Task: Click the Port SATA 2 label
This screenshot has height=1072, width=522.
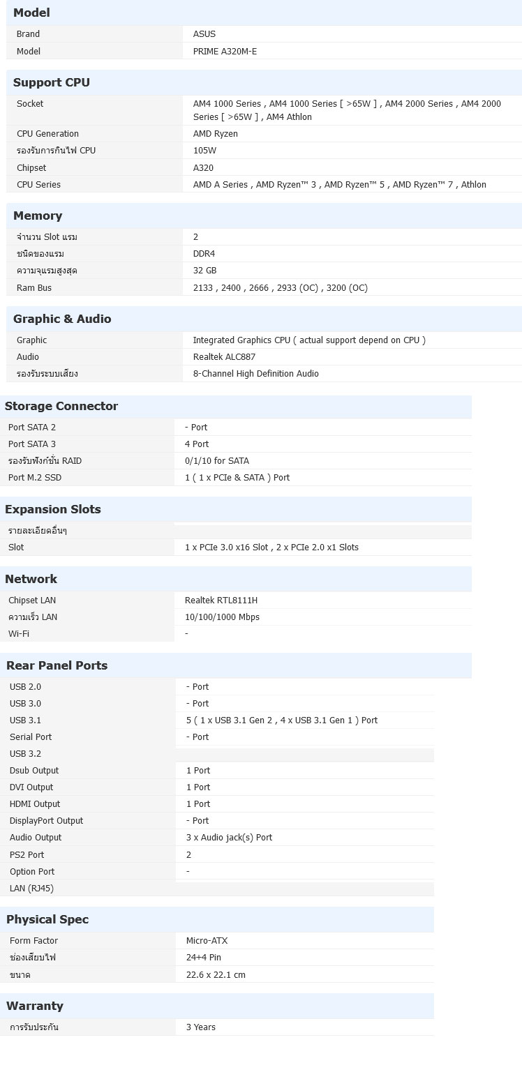Action: pyautogui.click(x=32, y=428)
